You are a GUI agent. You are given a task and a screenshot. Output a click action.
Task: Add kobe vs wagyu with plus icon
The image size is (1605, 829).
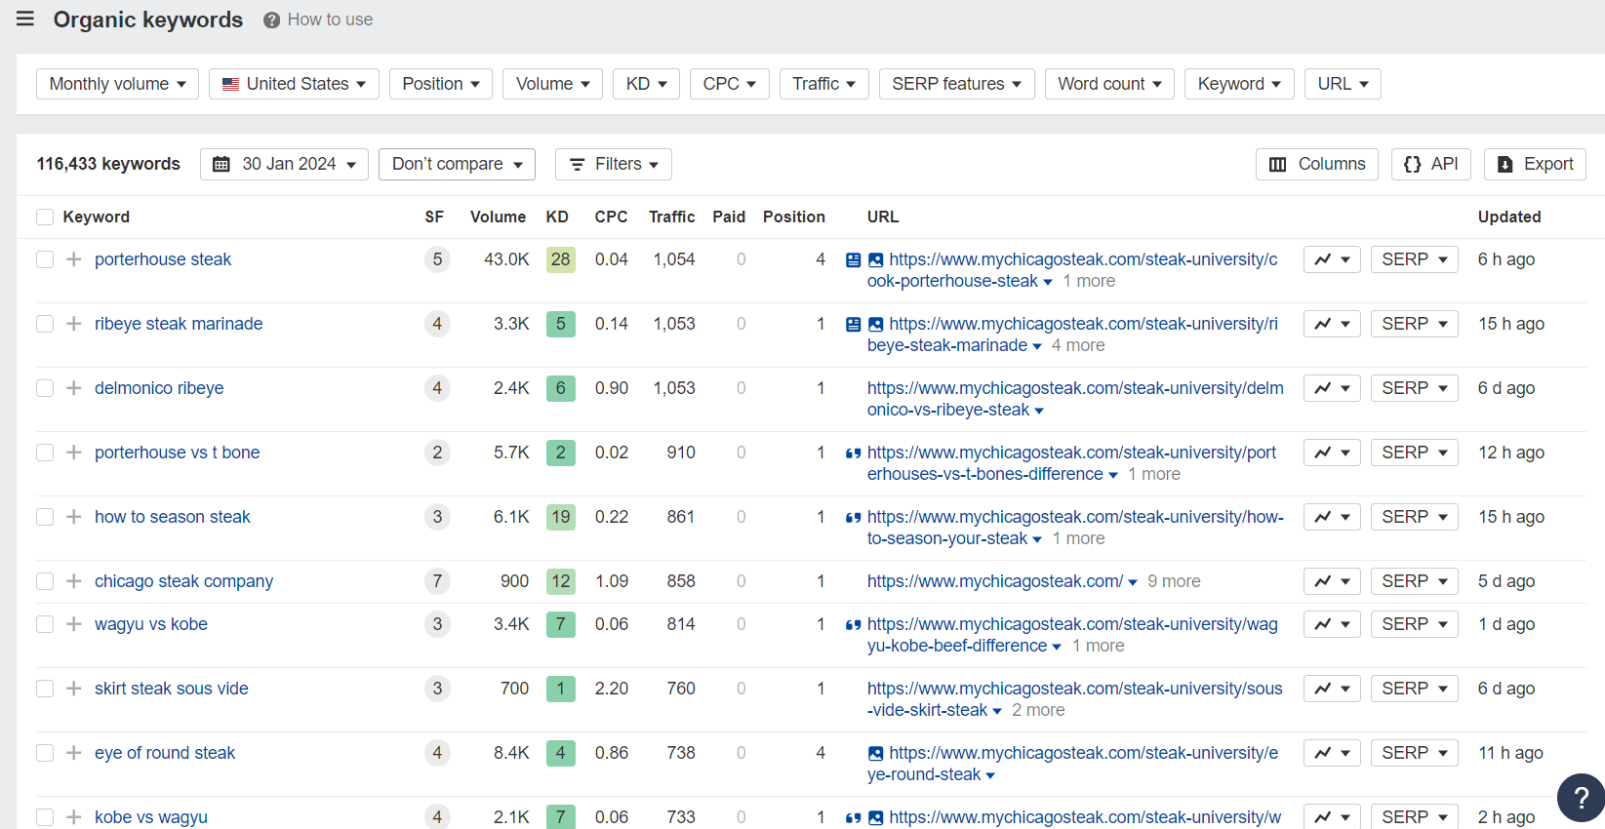[x=74, y=817]
